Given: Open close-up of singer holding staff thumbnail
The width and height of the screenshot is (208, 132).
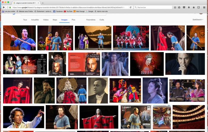Looking at the screenshot, I should [x=19, y=38].
